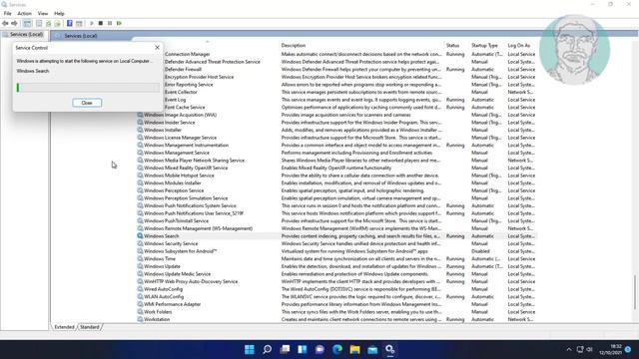Click the vertical scrollbar of services list

coord(635,292)
